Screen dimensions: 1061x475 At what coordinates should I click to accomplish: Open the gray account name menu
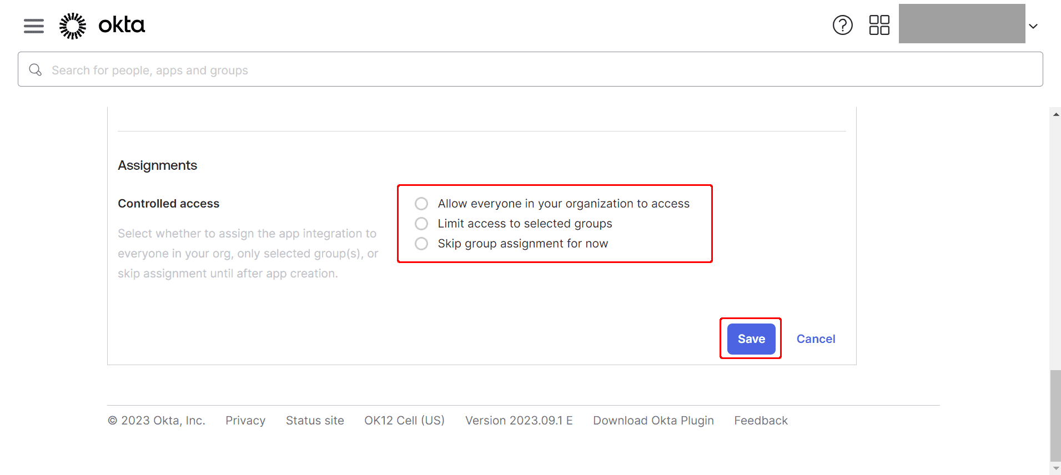click(x=962, y=23)
